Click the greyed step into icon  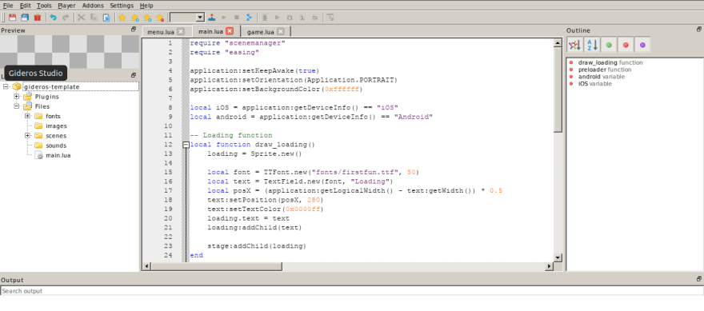[x=302, y=18]
